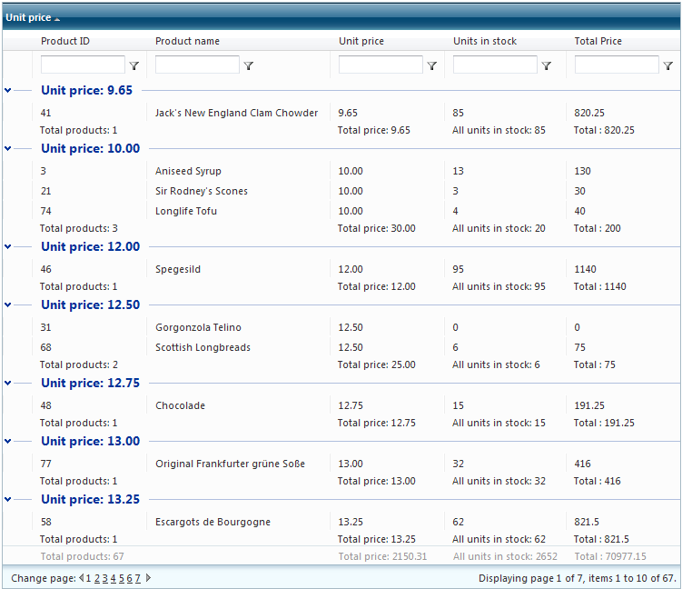
Task: Select product ID cell 74
Action: [45, 211]
